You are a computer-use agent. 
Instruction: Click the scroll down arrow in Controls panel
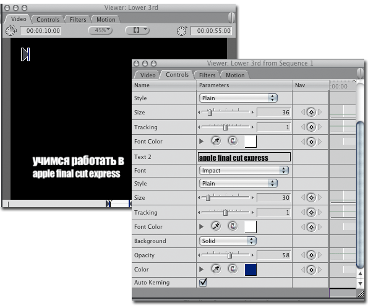coord(360,284)
